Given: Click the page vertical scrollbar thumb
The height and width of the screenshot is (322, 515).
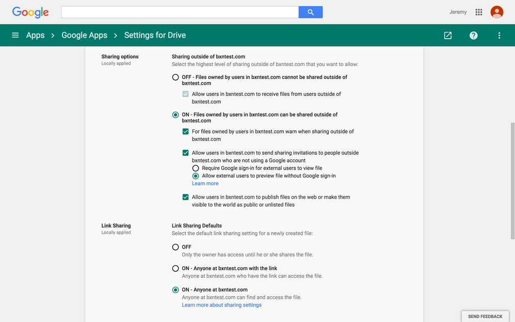Looking at the screenshot, I should pos(512,181).
